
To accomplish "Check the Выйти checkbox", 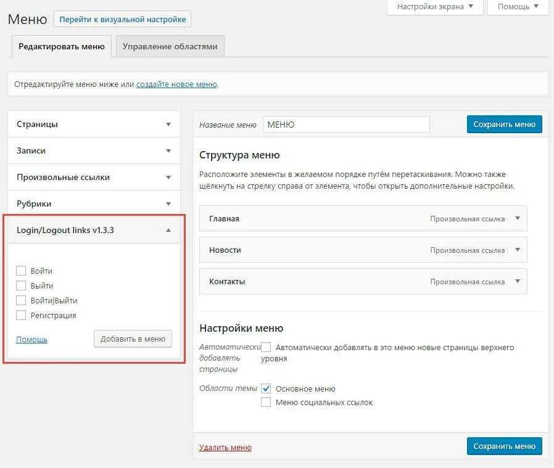I will (21, 285).
